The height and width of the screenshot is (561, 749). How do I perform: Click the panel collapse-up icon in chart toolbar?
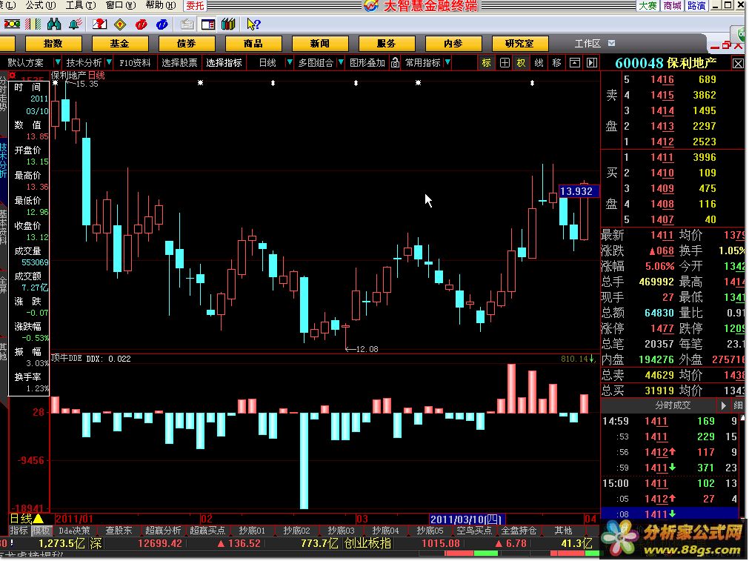coord(575,62)
